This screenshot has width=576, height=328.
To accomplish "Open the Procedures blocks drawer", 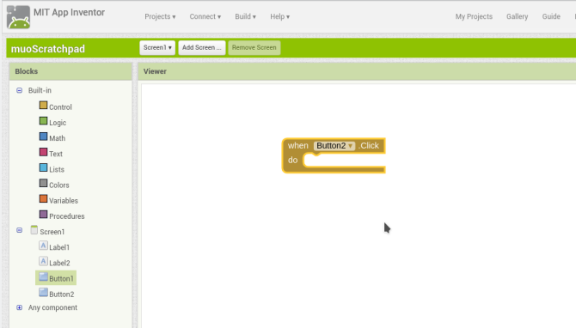I will [62, 216].
